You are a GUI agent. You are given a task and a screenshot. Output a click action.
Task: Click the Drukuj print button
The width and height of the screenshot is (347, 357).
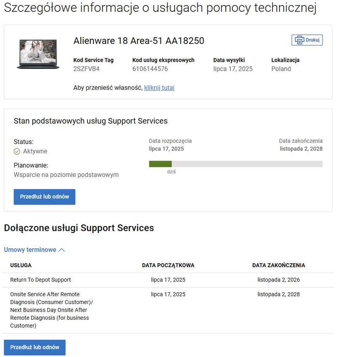point(307,40)
